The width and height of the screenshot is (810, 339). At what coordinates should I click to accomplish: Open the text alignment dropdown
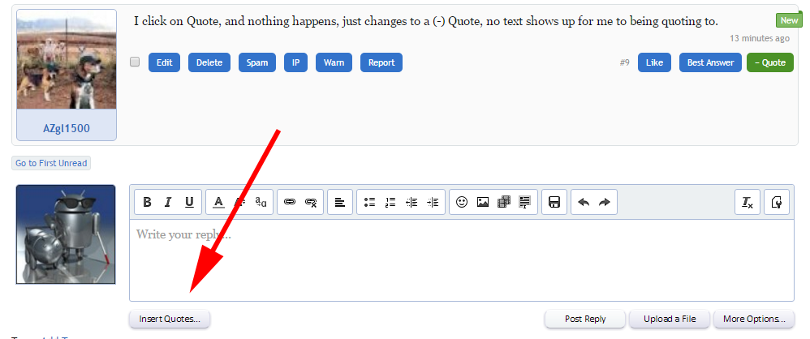[x=340, y=203]
